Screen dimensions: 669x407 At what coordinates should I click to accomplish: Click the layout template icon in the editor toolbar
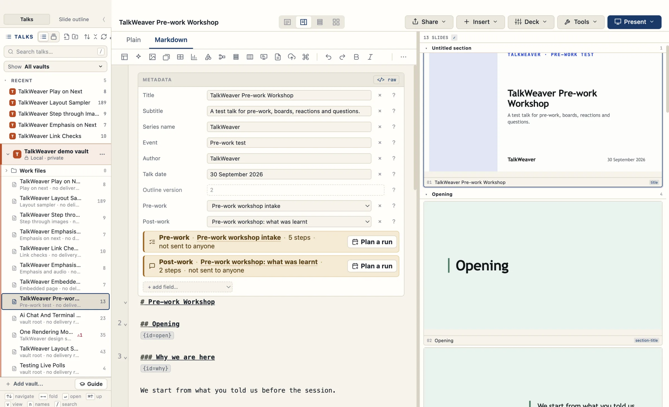point(124,57)
